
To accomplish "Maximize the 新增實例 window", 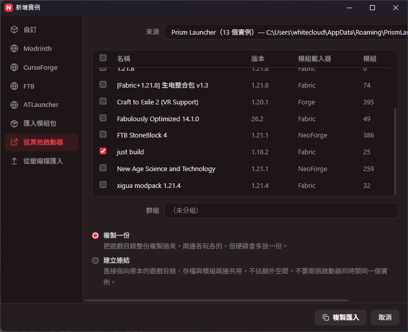I will click(372, 8).
